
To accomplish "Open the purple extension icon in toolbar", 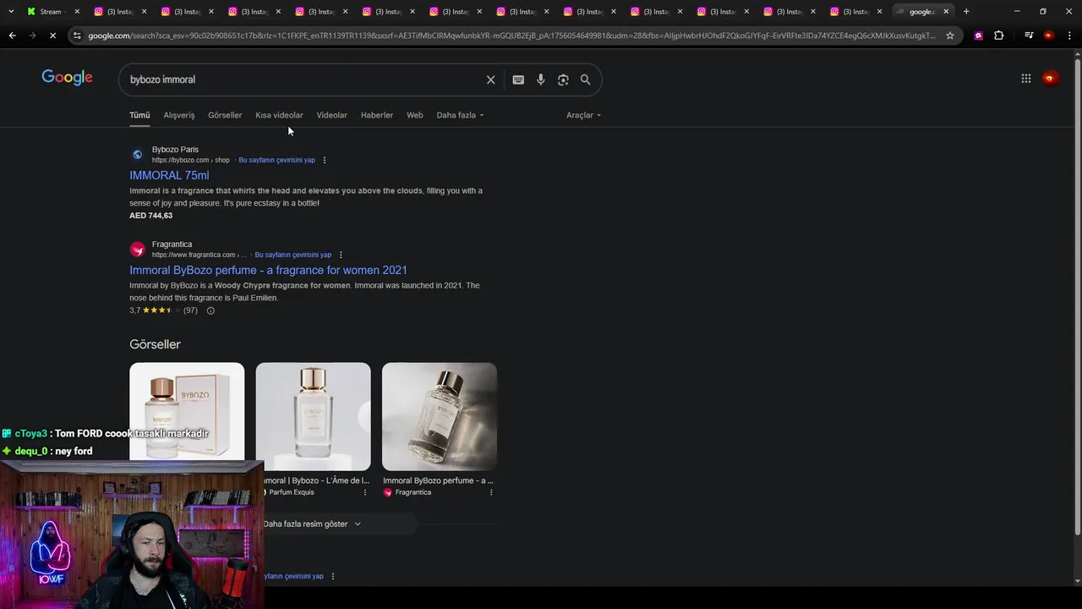I will (978, 36).
